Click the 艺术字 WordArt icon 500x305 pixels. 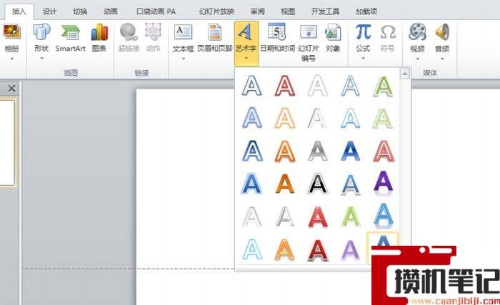[x=246, y=32]
